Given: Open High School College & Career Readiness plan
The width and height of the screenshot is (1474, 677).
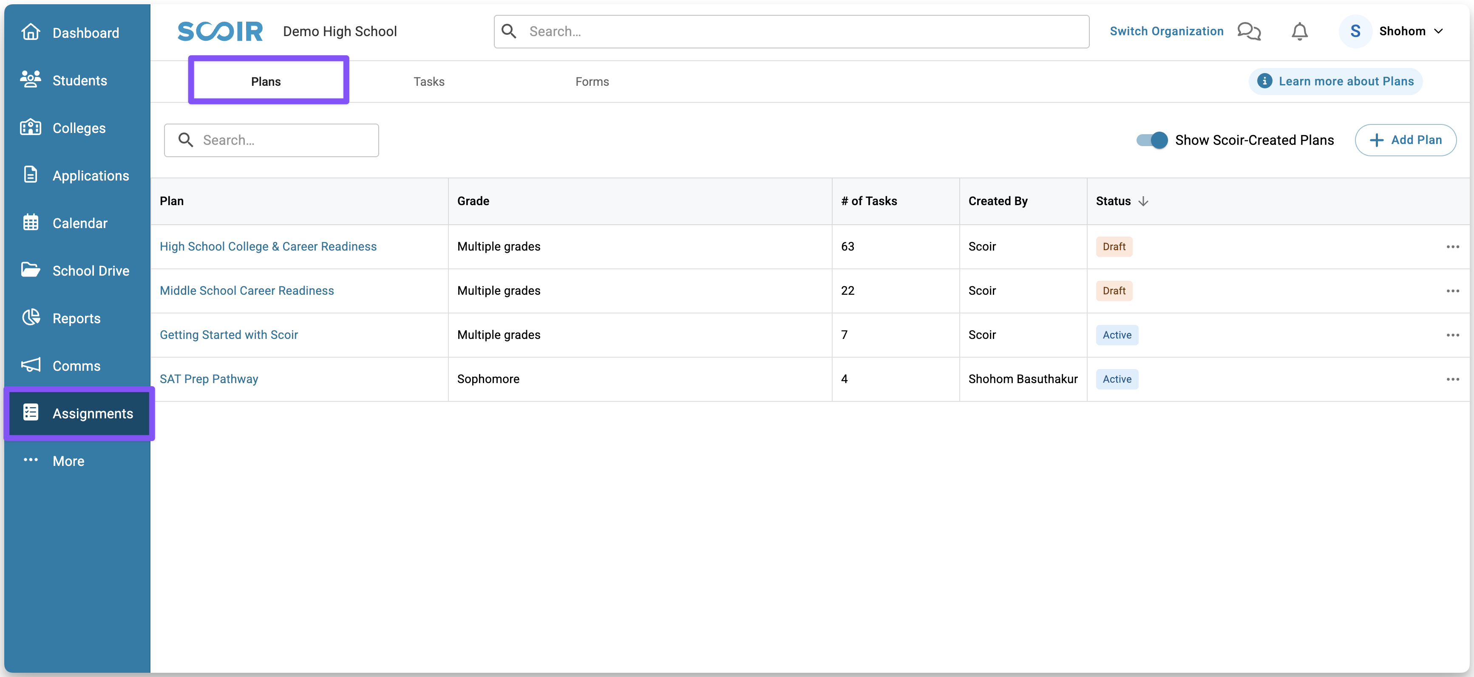Looking at the screenshot, I should click(x=268, y=246).
